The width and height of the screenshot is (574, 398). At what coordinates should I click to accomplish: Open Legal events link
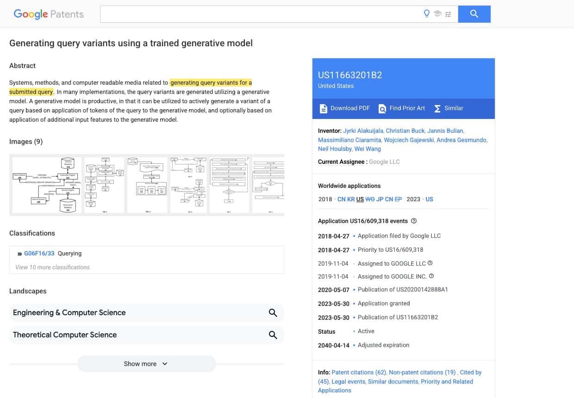point(348,381)
